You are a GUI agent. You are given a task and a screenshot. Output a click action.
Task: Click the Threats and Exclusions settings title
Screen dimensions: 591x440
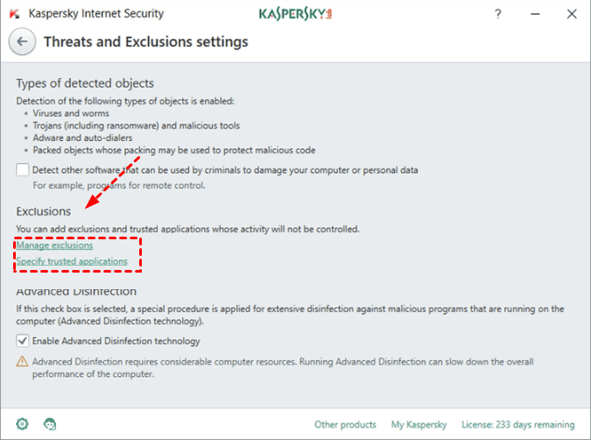click(146, 41)
